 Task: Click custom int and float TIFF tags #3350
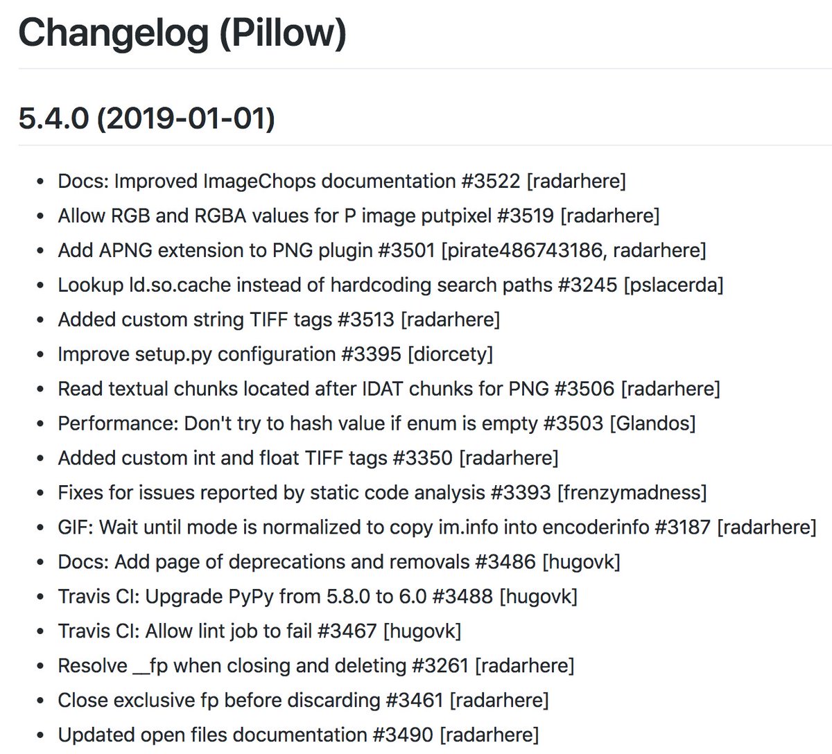[x=308, y=459]
